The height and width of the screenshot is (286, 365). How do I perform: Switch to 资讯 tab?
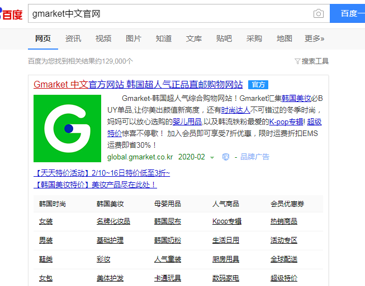pyautogui.click(x=73, y=38)
